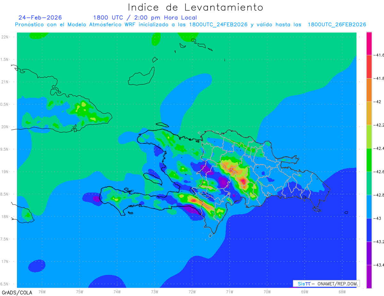Click the '76W' longitude label

[x=42, y=292]
